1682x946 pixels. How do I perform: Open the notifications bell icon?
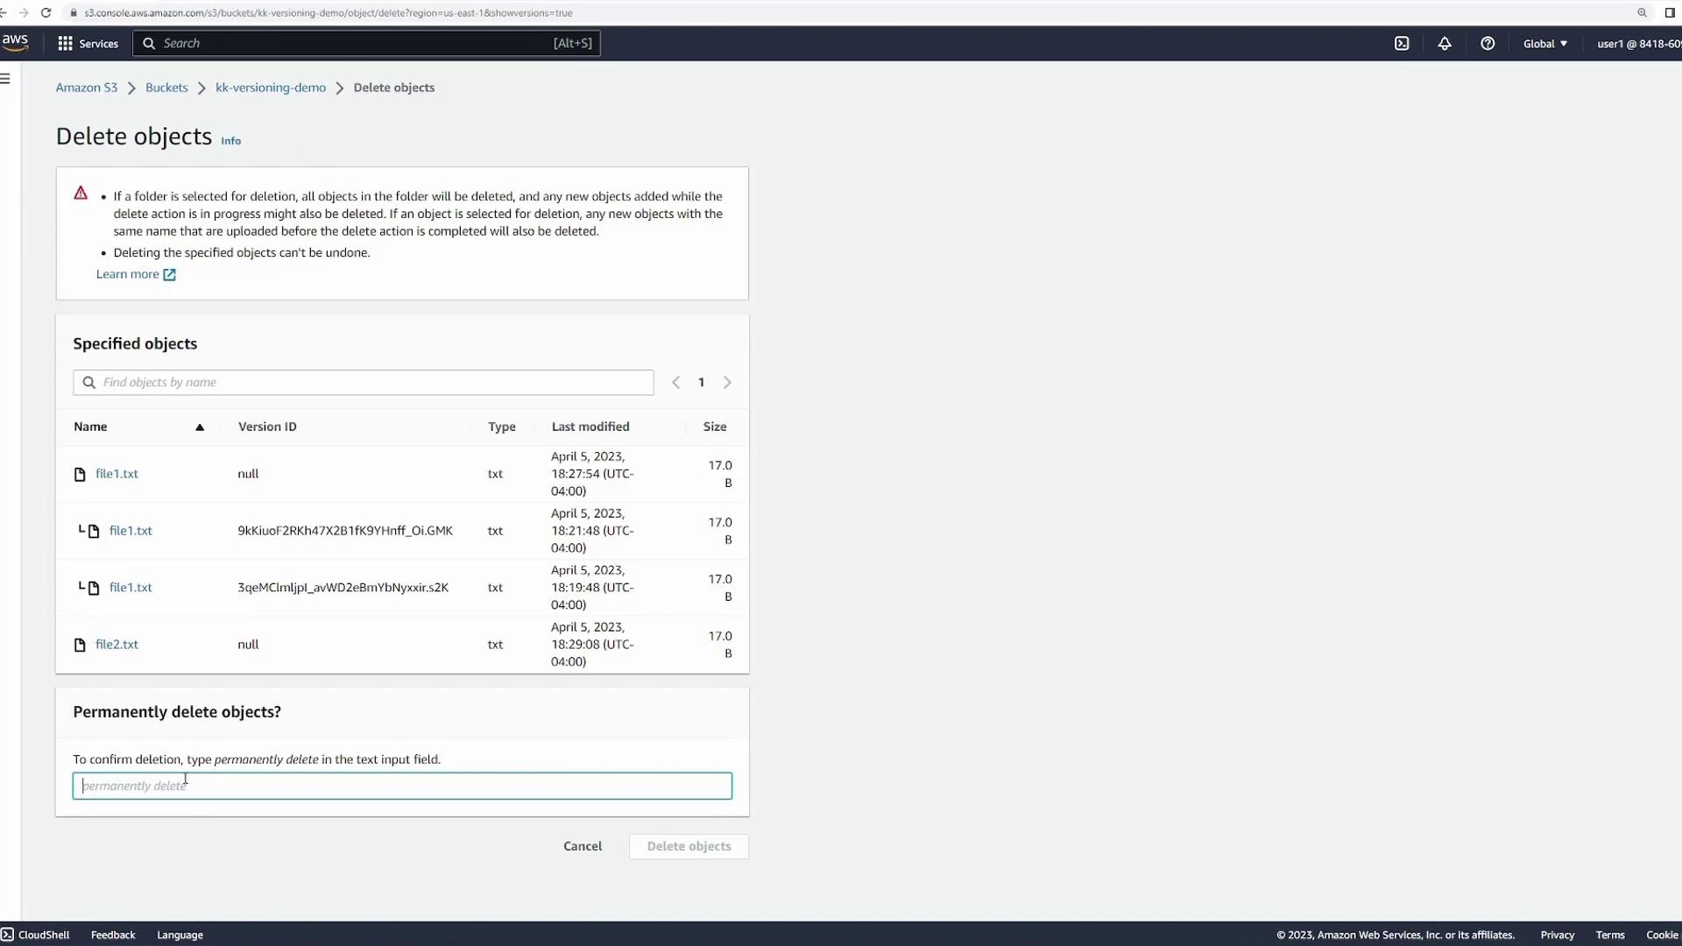1445,44
